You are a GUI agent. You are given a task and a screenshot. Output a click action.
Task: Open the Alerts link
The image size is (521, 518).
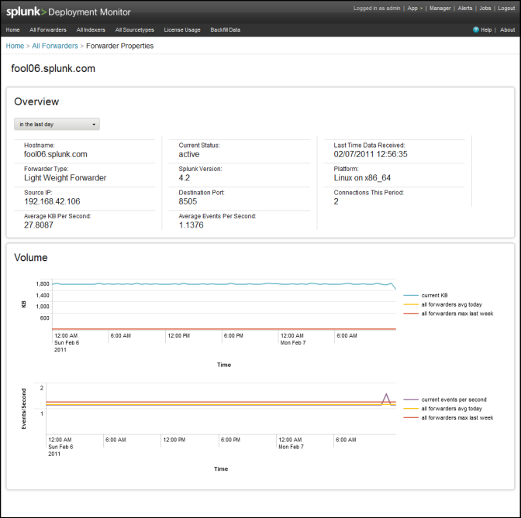pyautogui.click(x=465, y=9)
